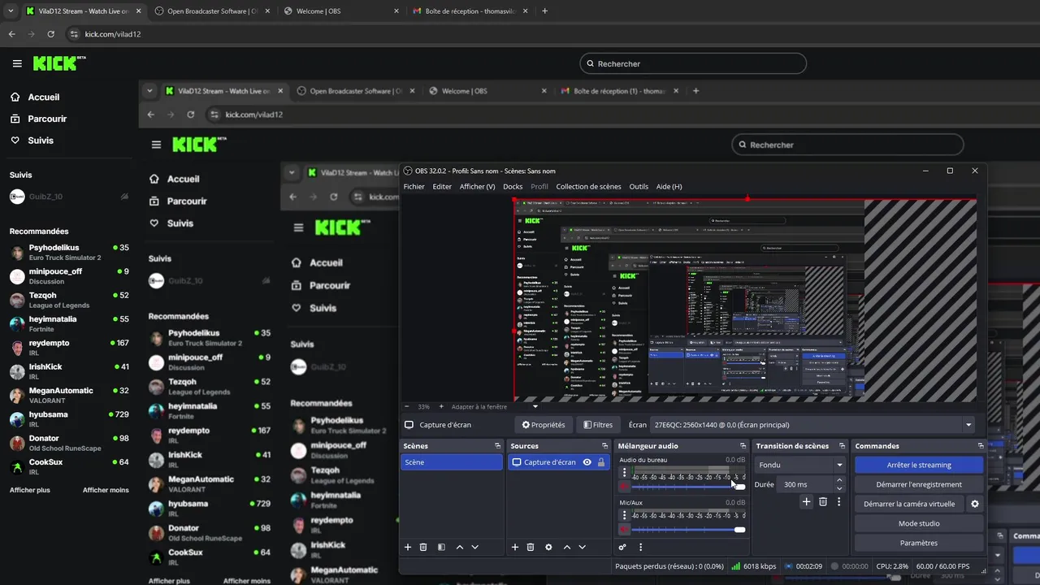Open Audio du bureau three-dot options
The width and height of the screenshot is (1040, 585).
624,473
